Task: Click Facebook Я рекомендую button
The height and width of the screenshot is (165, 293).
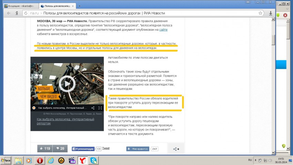Action: (83, 149)
